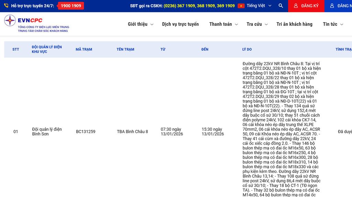Expand the Giới thiệu menu

(141, 24)
